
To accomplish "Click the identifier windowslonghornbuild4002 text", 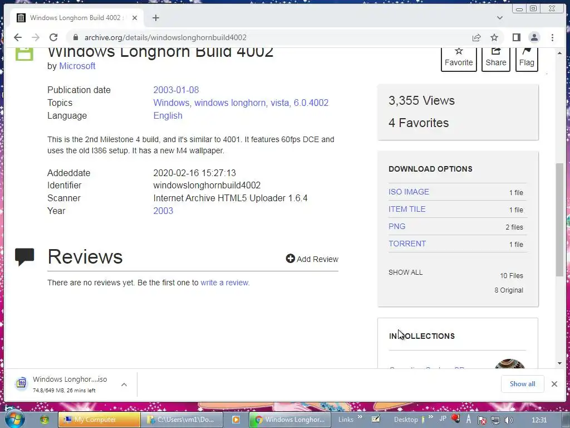I will point(207,185).
